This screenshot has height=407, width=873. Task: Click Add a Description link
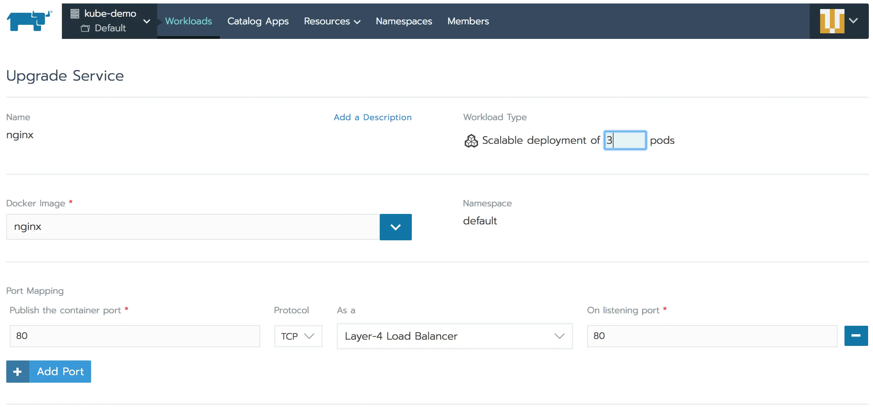click(x=373, y=117)
